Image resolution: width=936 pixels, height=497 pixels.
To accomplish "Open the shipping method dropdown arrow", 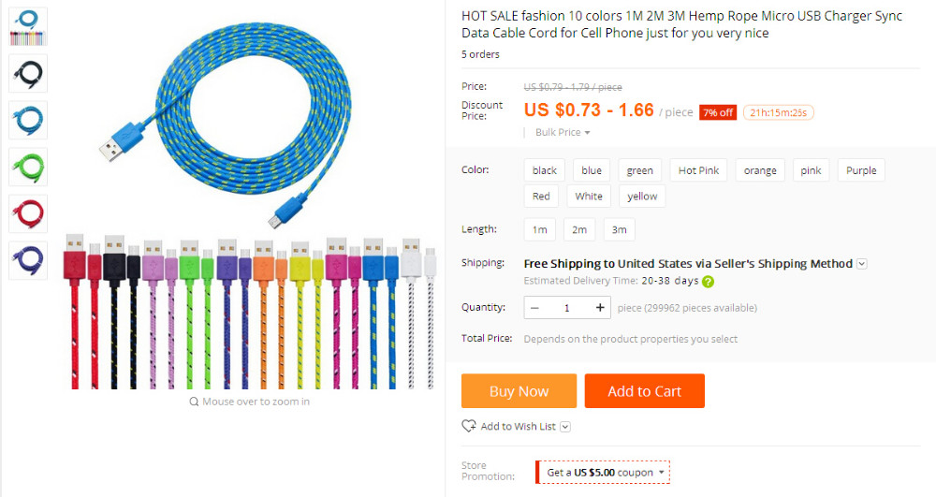I will [x=862, y=264].
